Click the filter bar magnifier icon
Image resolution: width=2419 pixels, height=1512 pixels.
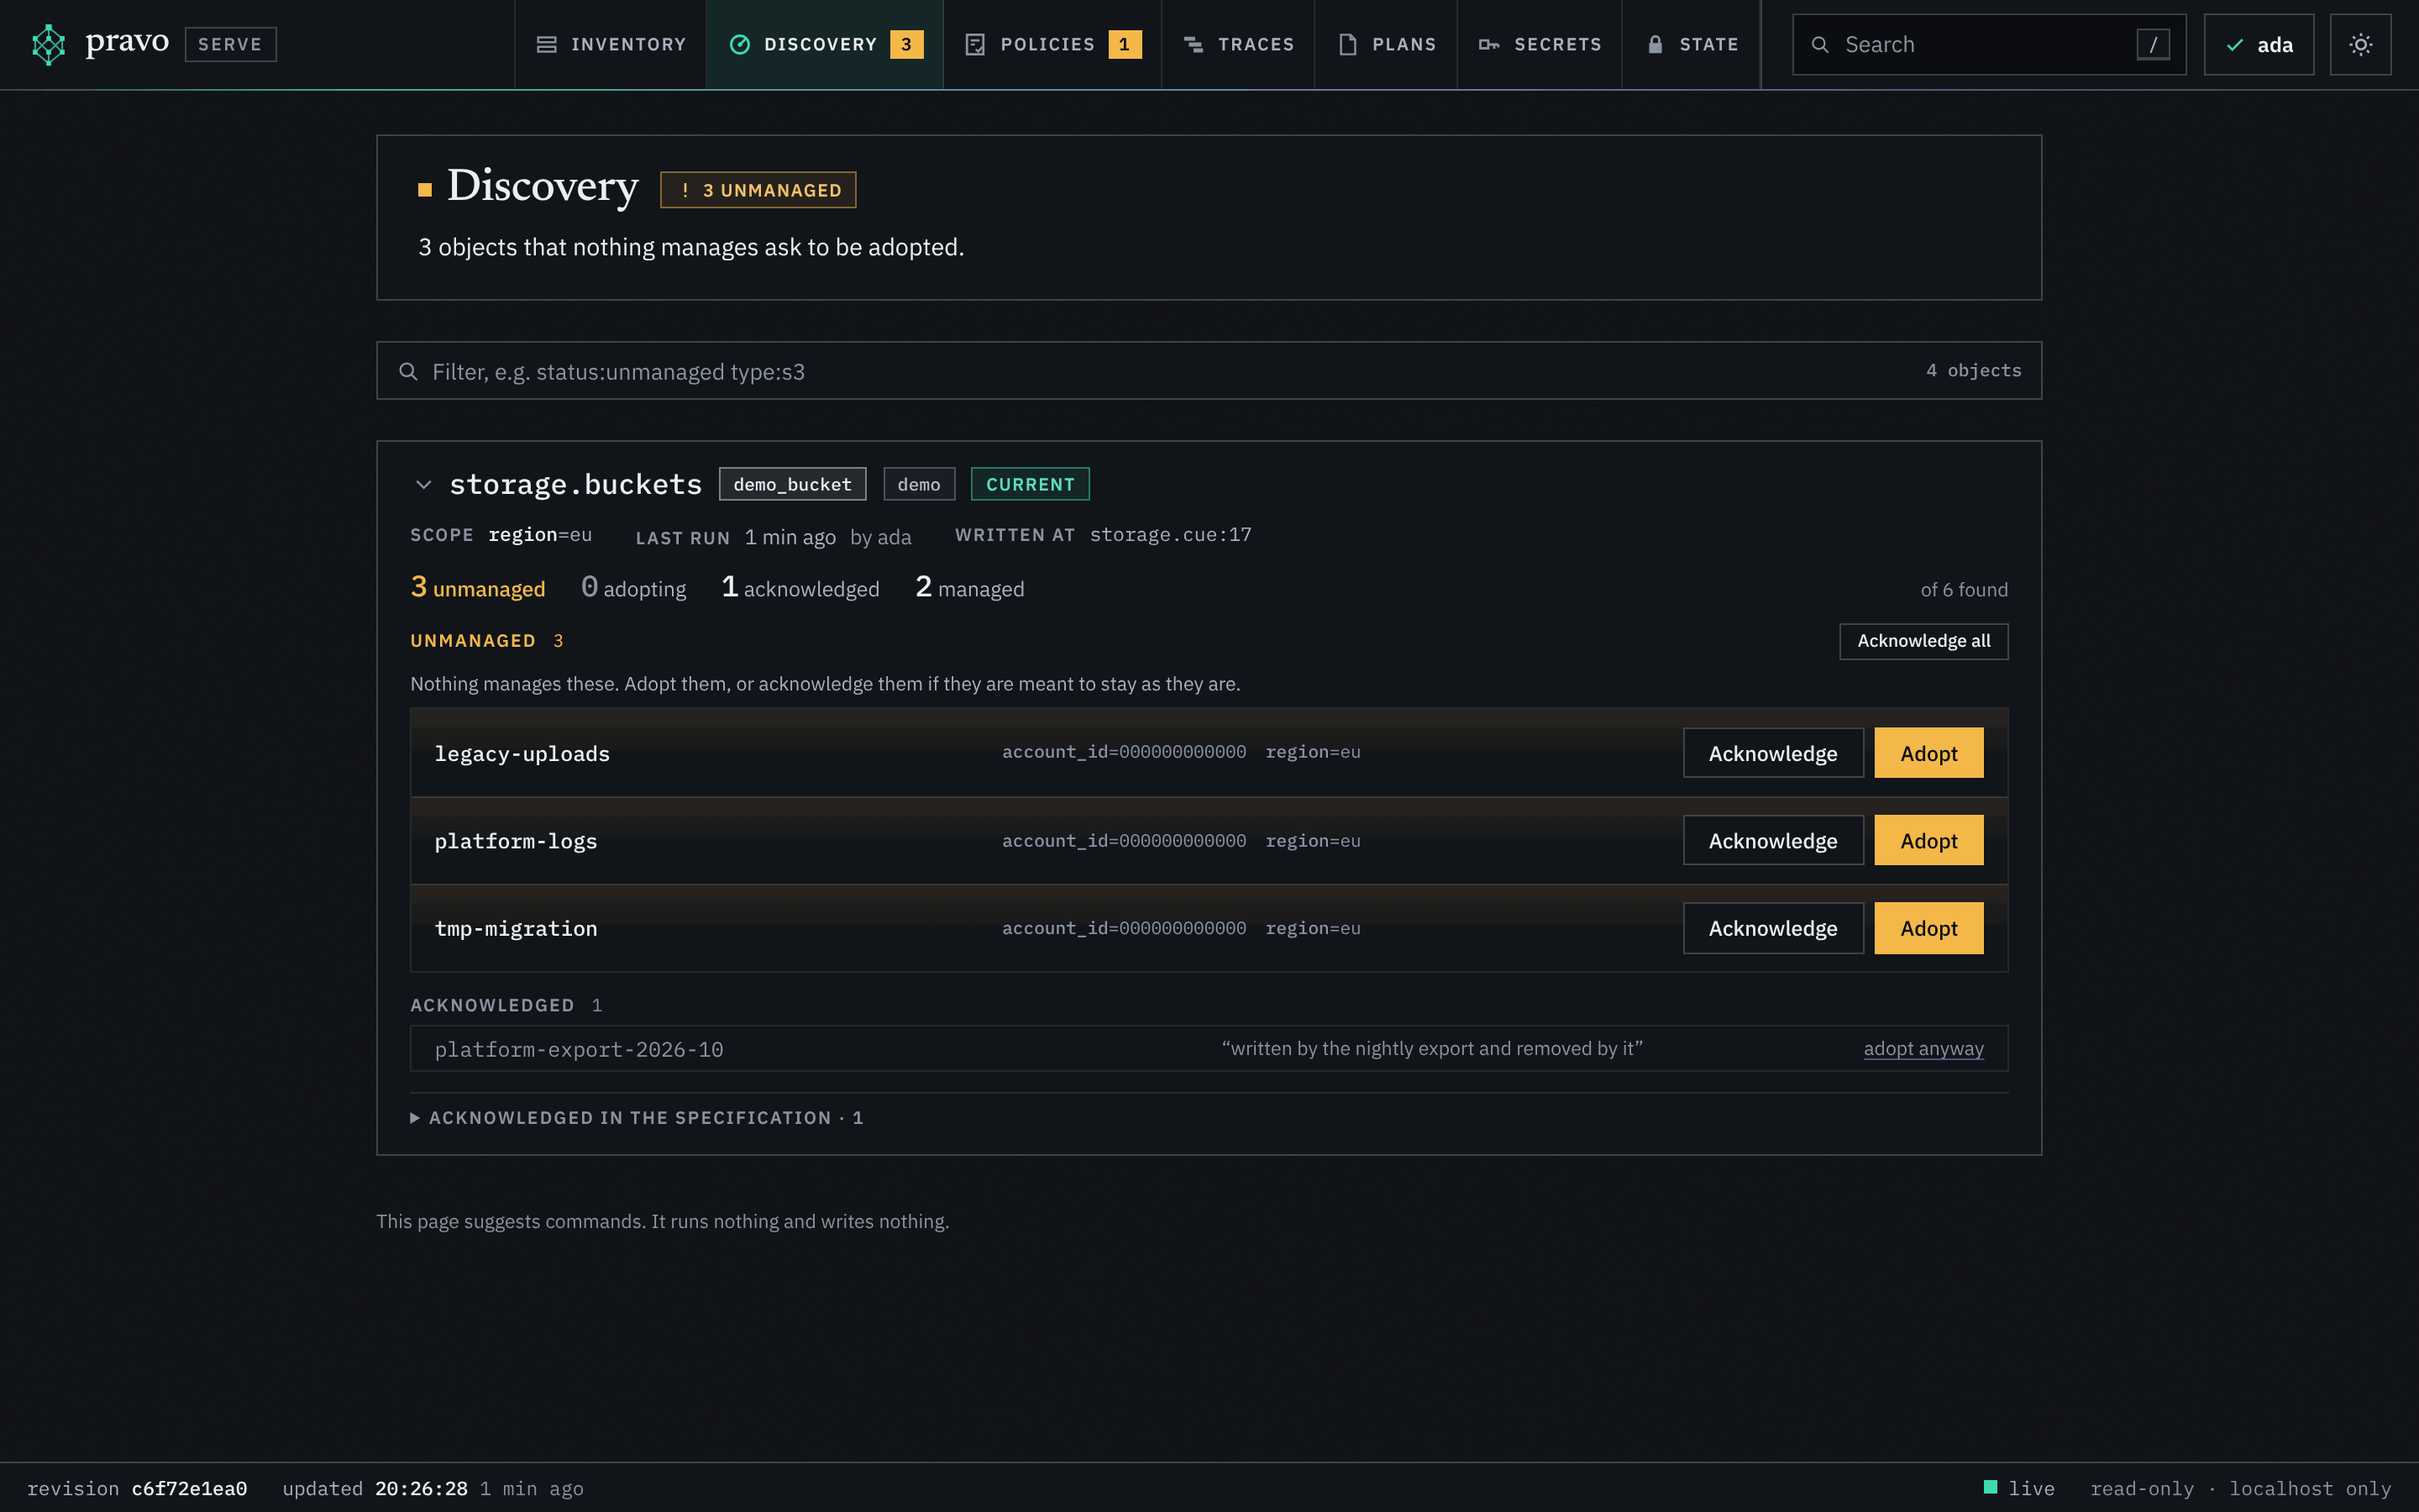[408, 371]
